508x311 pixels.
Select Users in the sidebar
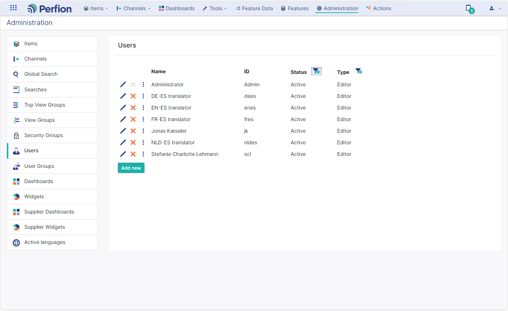52,151
